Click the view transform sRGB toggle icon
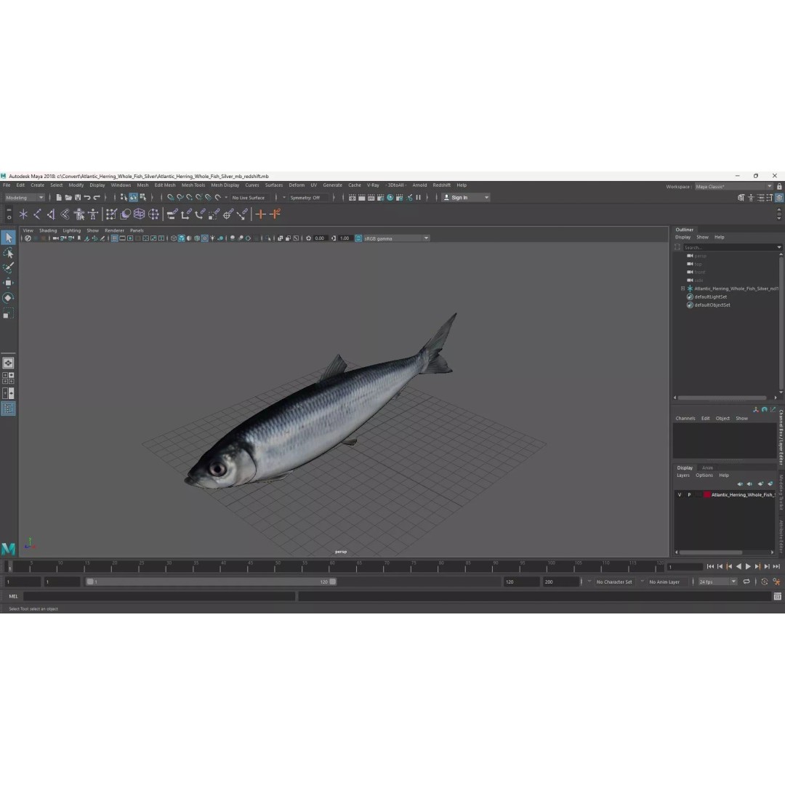 (358, 238)
